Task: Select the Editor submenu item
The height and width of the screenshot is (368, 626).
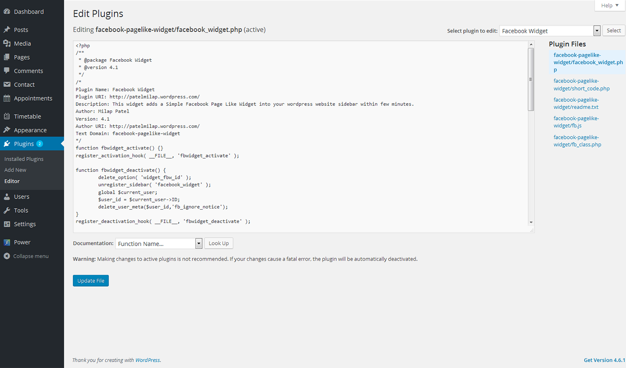Action: coord(12,181)
